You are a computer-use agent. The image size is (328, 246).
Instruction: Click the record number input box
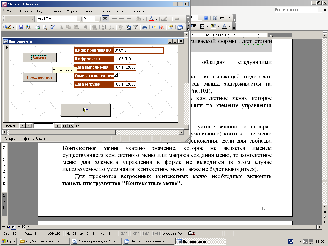[44, 126]
